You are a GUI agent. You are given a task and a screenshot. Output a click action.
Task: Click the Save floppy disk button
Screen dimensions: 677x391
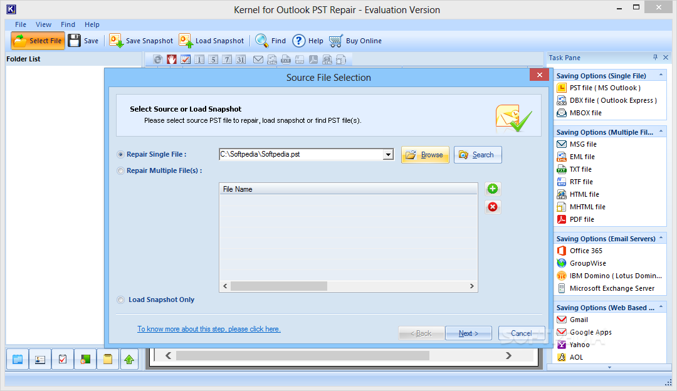pos(84,41)
